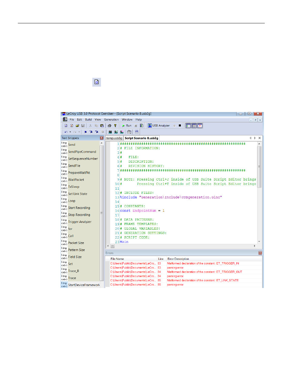Toggle the middle view-pane button in the toolbar
The image size is (289, 374).
(194, 126)
